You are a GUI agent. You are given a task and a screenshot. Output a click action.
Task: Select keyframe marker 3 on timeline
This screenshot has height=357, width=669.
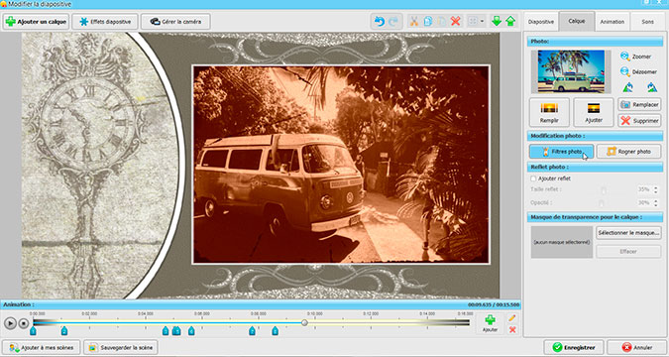(x=166, y=330)
